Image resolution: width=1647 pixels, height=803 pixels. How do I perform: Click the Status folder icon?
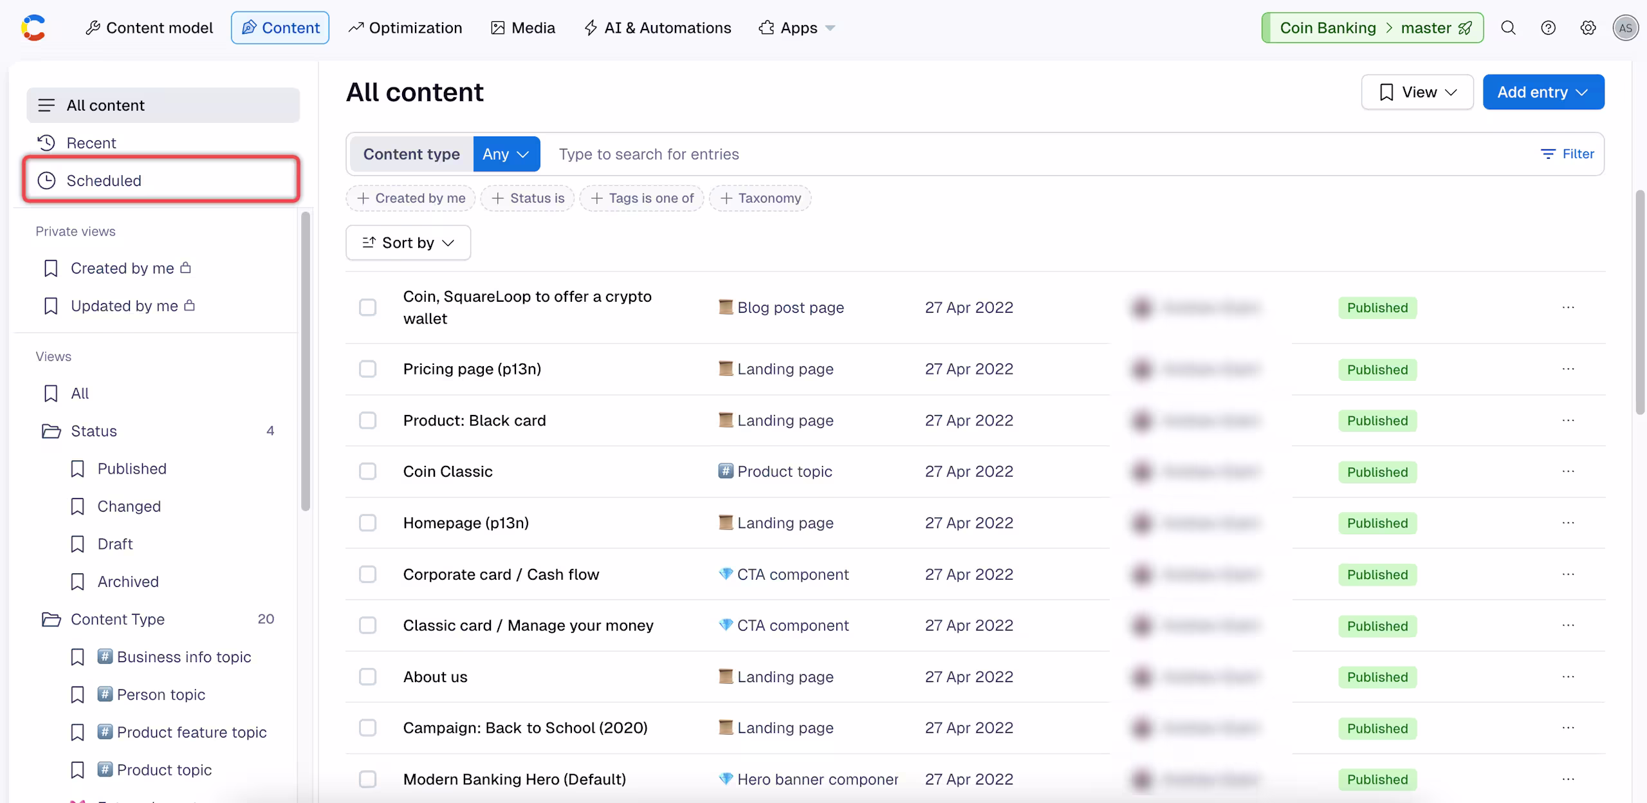click(x=51, y=431)
